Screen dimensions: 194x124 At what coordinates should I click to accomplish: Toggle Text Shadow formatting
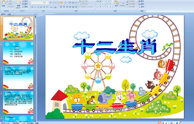tap(44, 7)
